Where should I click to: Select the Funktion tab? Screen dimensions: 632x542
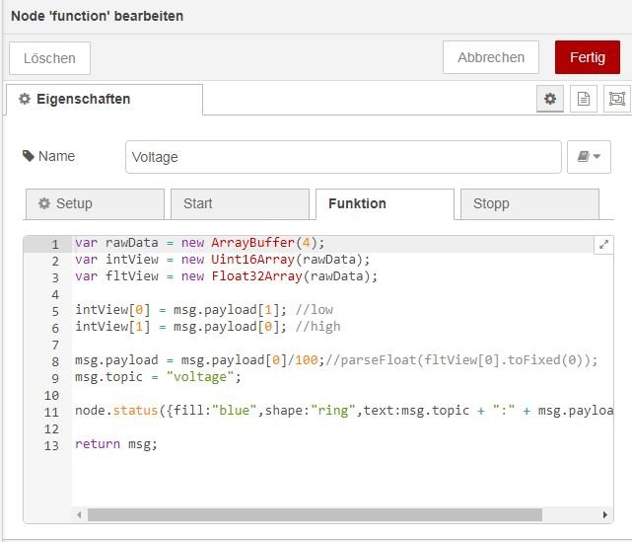tap(385, 203)
